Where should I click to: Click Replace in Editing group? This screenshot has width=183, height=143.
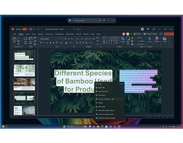[x=141, y=41]
